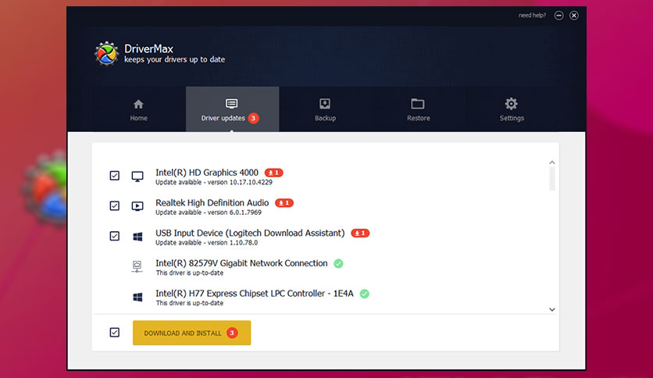The height and width of the screenshot is (378, 653).
Task: Click the Home house icon
Action: pyautogui.click(x=138, y=104)
